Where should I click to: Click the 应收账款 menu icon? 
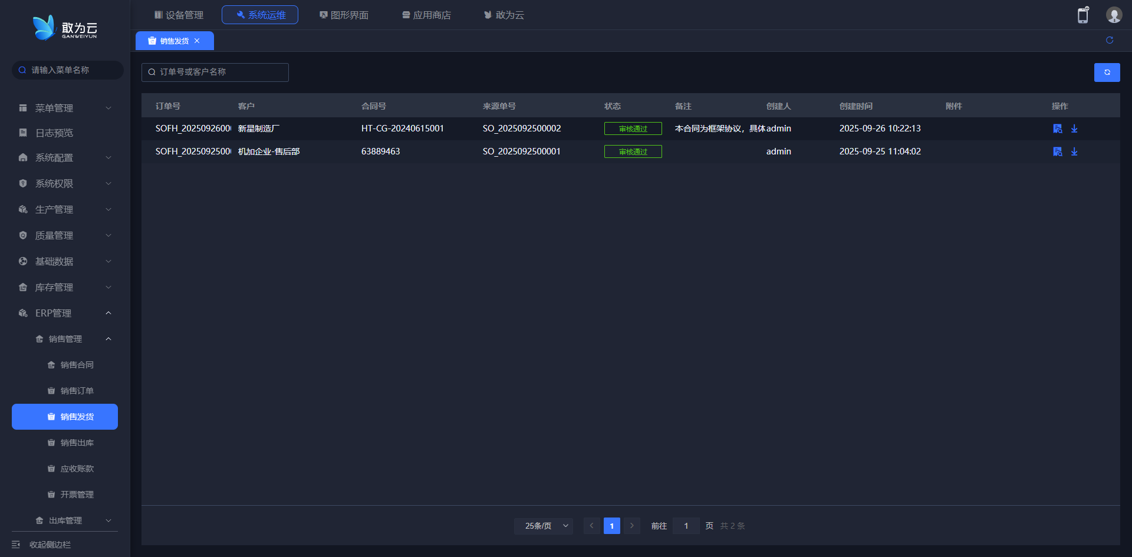click(x=51, y=469)
